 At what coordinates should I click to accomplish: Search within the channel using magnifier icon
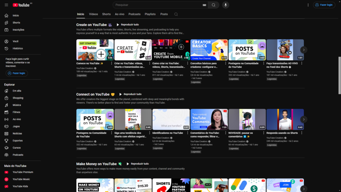click(x=176, y=14)
